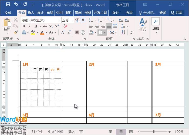
Task: Click the distributed alignment icon
Action: (115, 26)
